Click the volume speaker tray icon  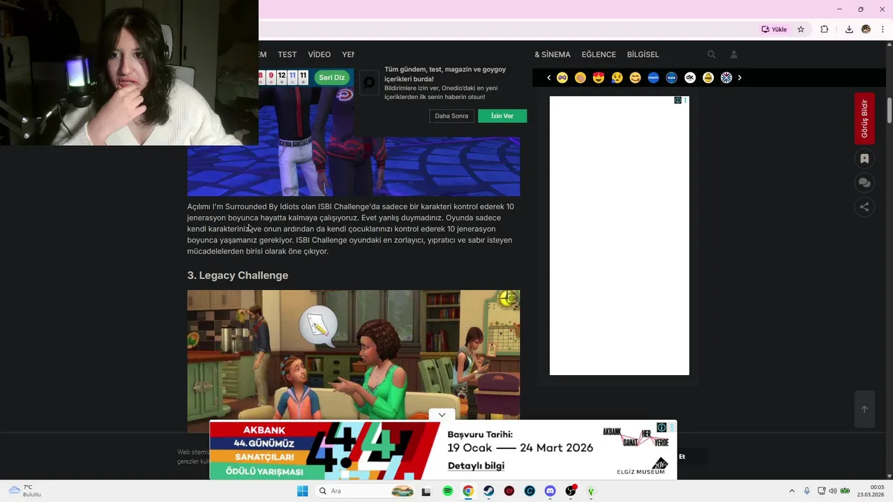pos(832,491)
